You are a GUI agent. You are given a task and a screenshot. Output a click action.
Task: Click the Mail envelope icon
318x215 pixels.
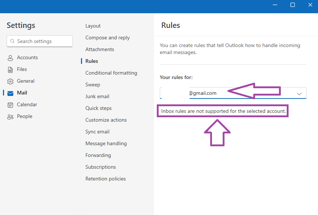tap(10, 93)
